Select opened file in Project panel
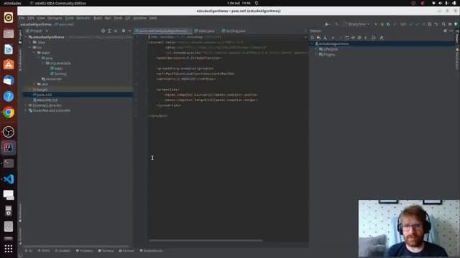 click(103, 31)
